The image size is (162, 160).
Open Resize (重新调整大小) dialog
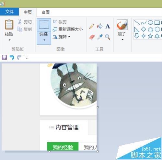(x=68, y=29)
